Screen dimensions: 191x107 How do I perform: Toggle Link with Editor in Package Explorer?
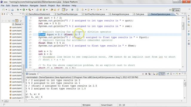[x=17, y=21]
